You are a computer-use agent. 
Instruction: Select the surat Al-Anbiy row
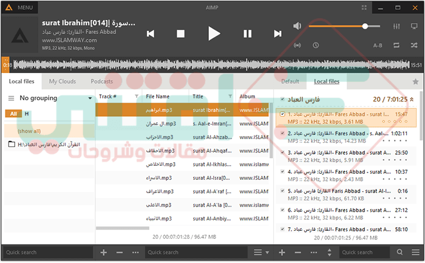(x=182, y=219)
